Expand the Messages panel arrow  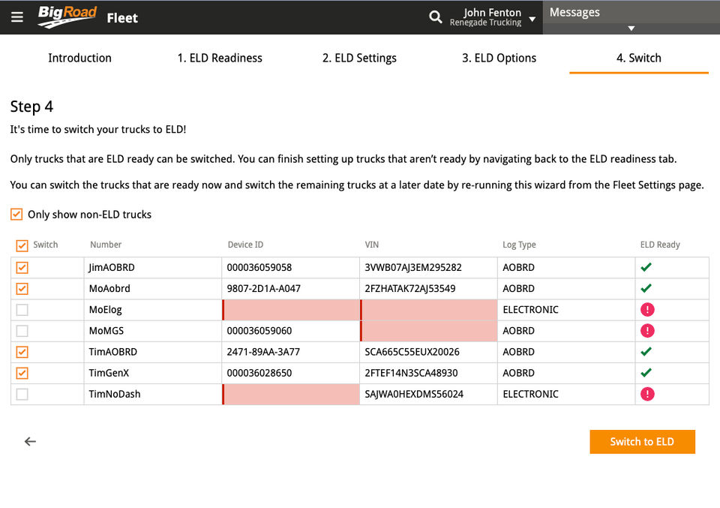click(x=631, y=29)
